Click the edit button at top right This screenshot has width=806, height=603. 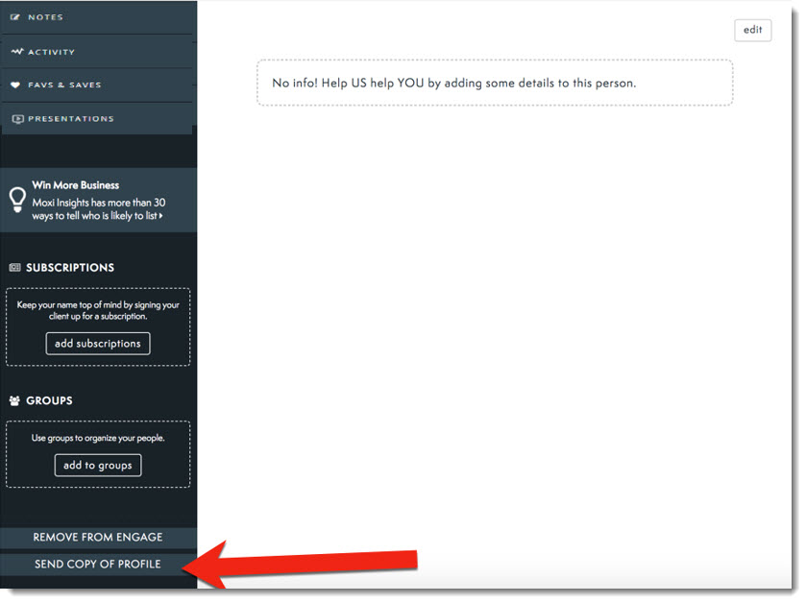tap(752, 30)
